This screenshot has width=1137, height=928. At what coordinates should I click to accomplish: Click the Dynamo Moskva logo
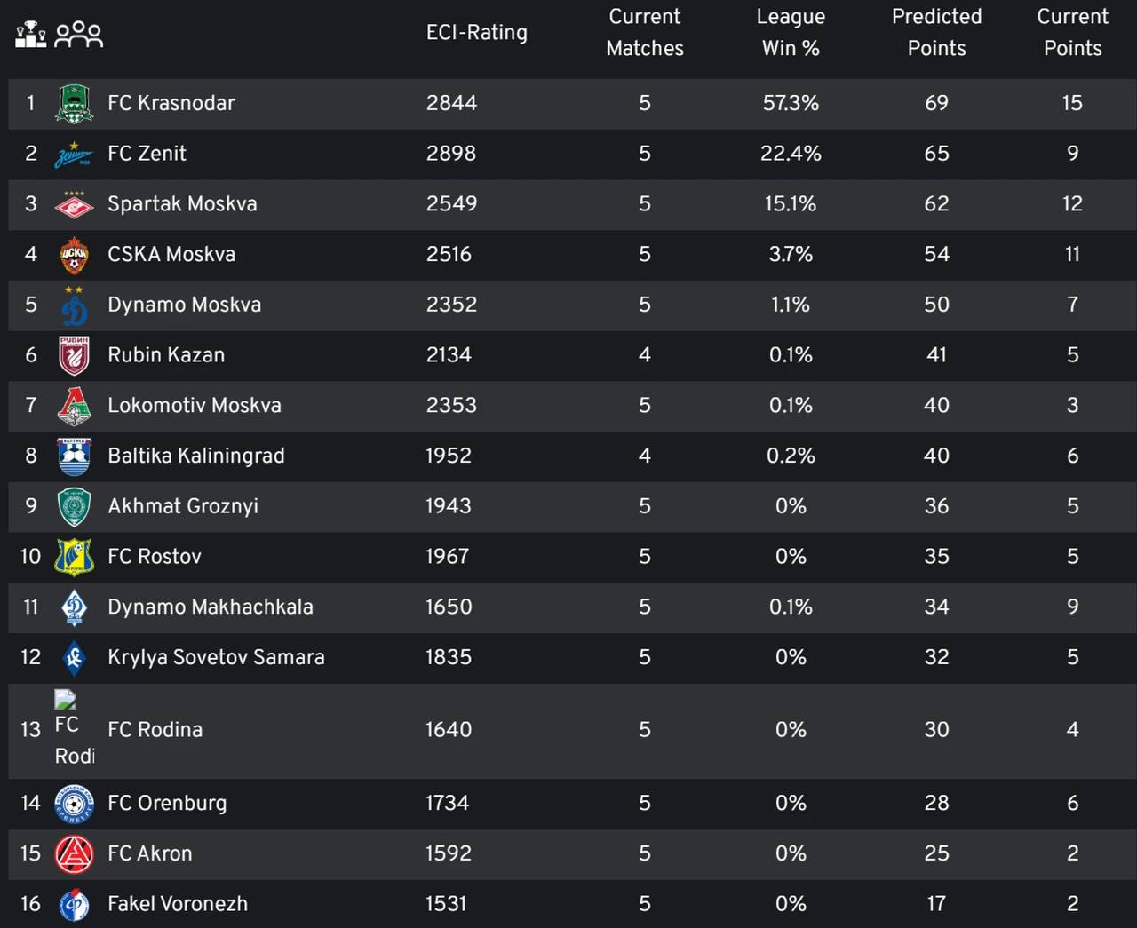tap(75, 305)
